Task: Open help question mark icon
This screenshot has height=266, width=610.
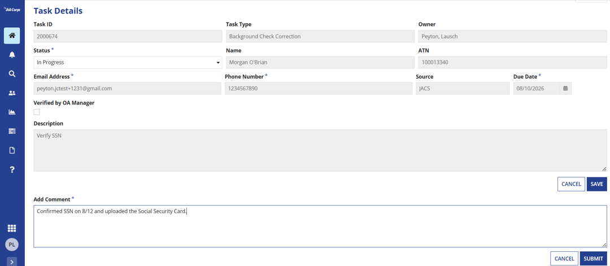Action: coord(12,169)
